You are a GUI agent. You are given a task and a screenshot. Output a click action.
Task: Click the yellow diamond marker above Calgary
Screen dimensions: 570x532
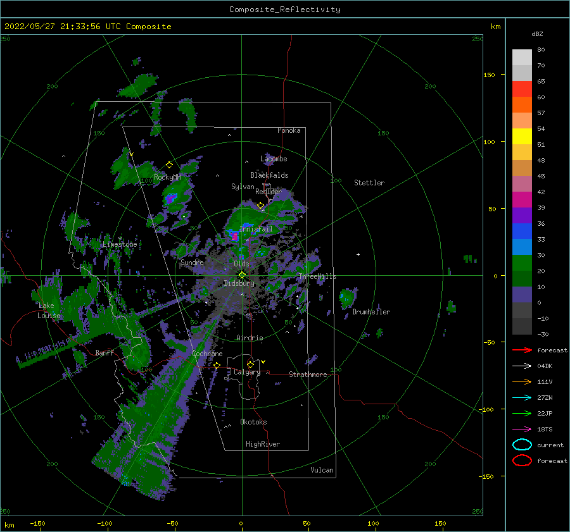(250, 364)
